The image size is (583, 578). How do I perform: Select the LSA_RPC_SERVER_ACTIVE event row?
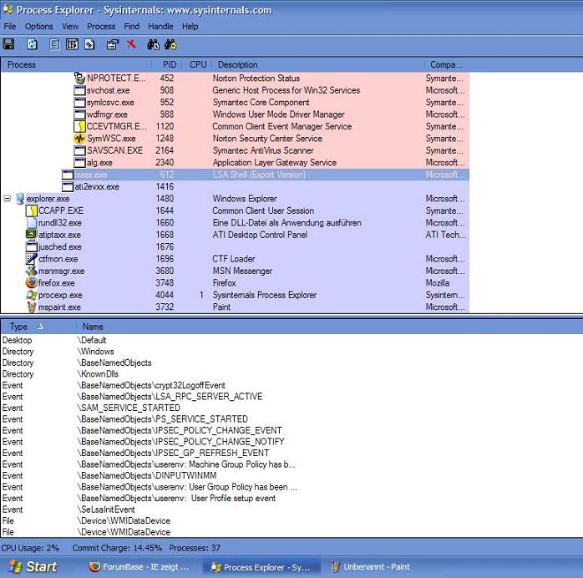coord(291,397)
